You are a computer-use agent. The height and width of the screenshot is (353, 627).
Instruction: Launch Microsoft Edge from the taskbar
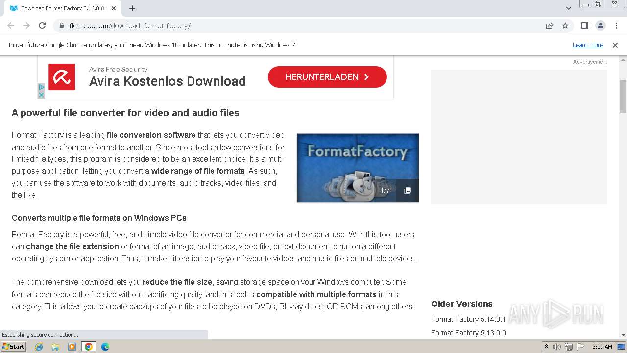(x=105, y=347)
